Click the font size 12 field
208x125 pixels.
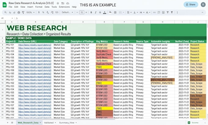82,12
